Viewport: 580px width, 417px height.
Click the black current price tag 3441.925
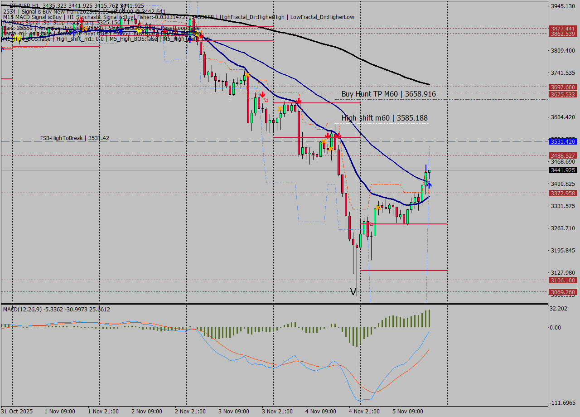click(x=562, y=170)
